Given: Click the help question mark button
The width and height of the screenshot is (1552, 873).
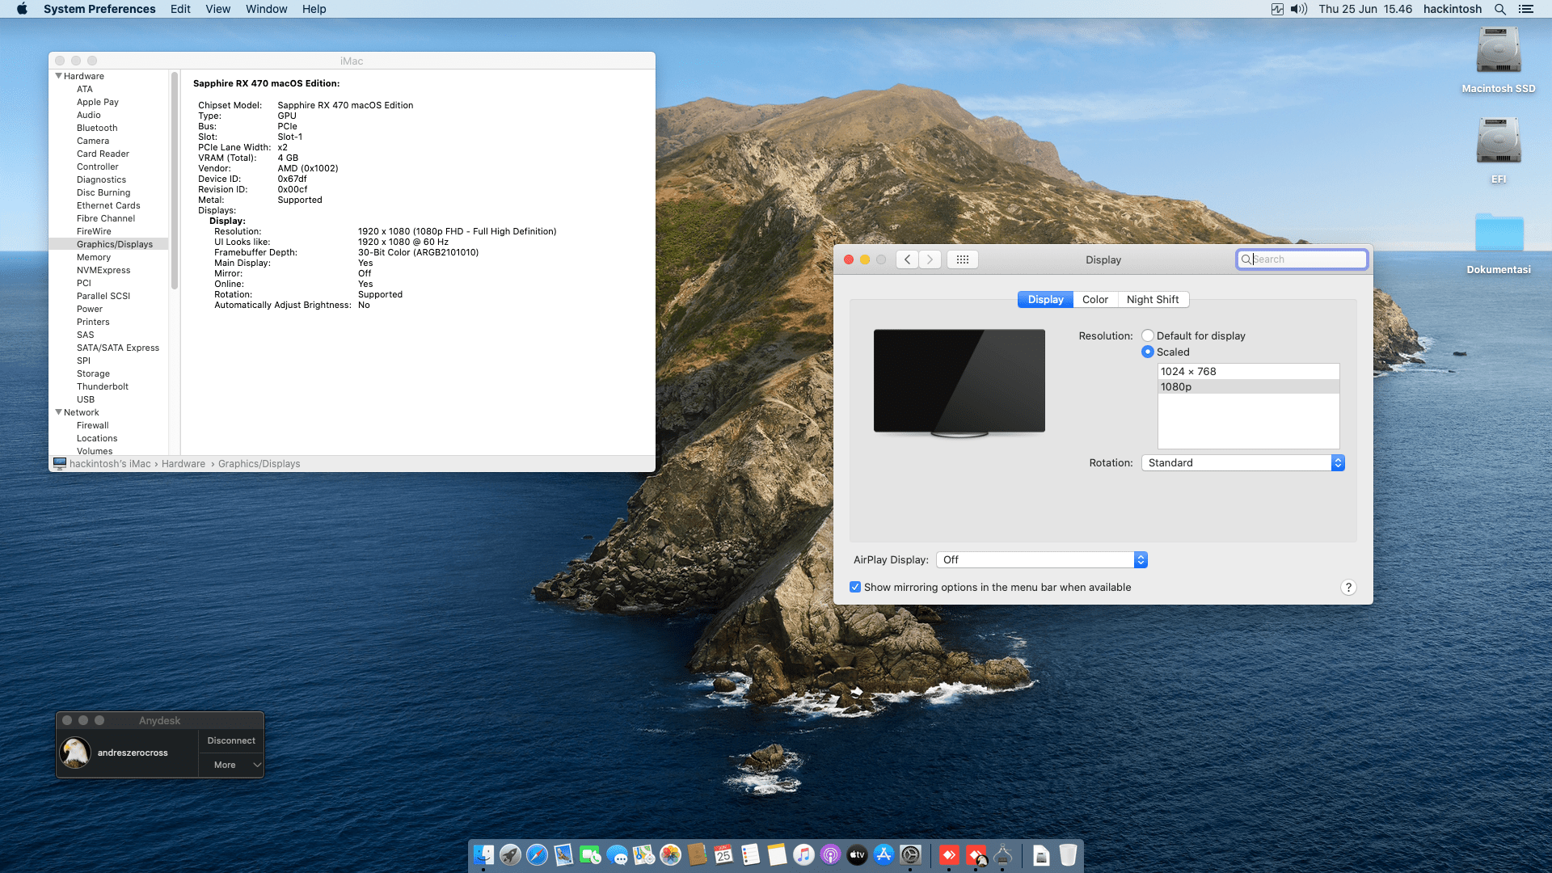Looking at the screenshot, I should tap(1347, 587).
